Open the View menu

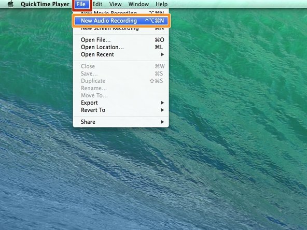pos(115,4)
